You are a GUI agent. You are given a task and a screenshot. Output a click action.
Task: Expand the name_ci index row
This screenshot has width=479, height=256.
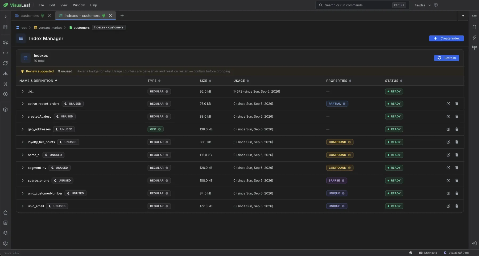(23, 155)
